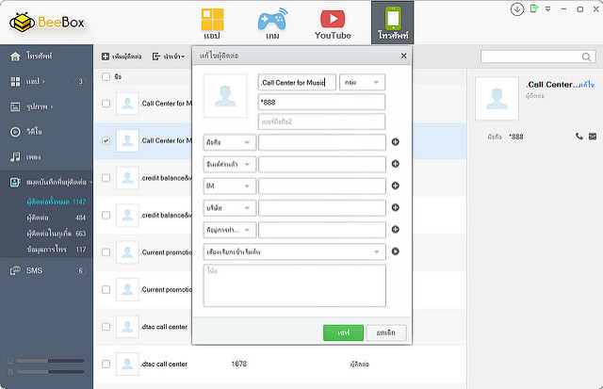This screenshot has height=389, width=603.
Task: Toggle the select-all checkbox in the list header
Action: point(106,77)
